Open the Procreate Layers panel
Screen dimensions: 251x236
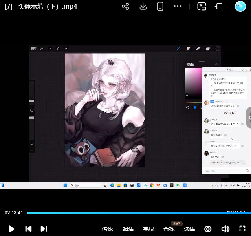[208, 49]
